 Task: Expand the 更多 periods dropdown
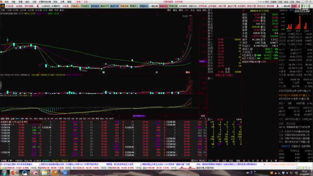(x=63, y=10)
